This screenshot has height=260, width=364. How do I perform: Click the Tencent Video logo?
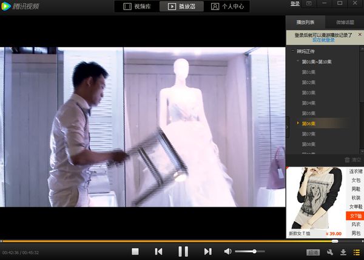tap(20, 6)
